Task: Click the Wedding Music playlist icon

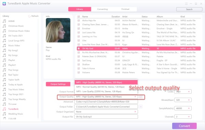Action: (4, 114)
